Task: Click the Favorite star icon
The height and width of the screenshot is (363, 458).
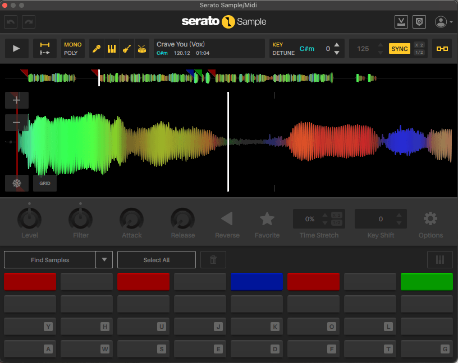Action: coord(267,218)
